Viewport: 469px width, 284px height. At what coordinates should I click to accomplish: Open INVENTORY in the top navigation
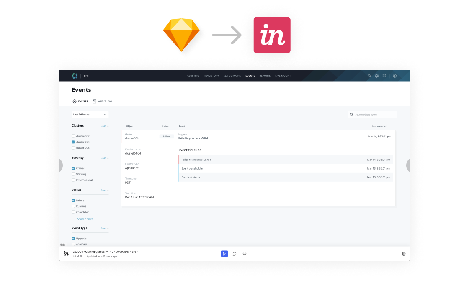tap(211, 76)
